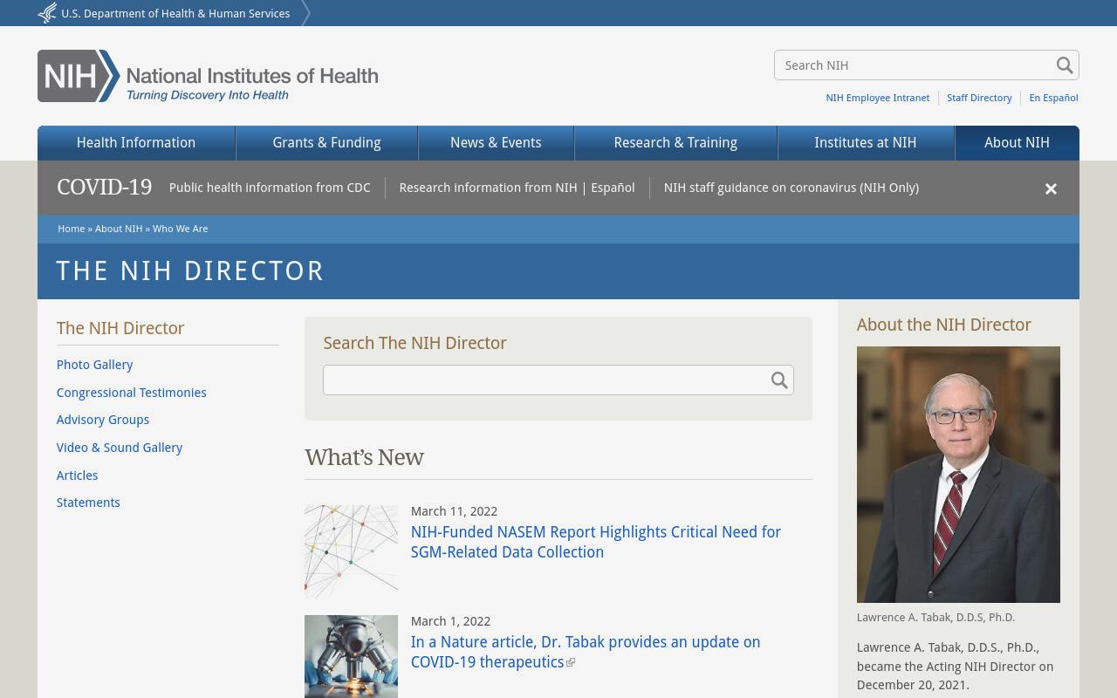Image resolution: width=1117 pixels, height=698 pixels.
Task: Open NIH staff guidance on coronavirus
Action: [791, 188]
